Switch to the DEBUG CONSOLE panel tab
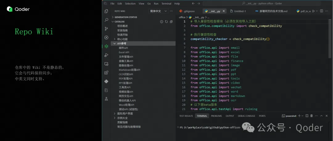The width and height of the screenshot is (333, 141). point(246,116)
